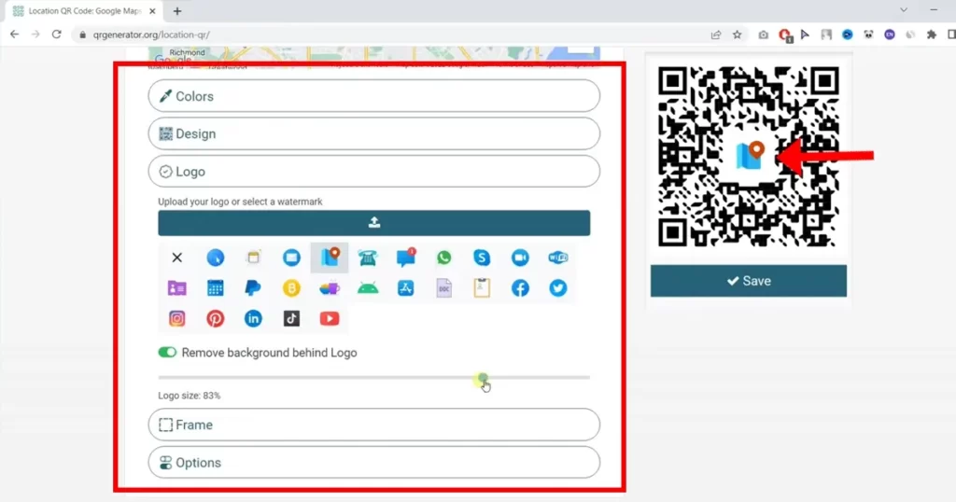
Task: Choose the DOC file watermark icon
Action: [443, 288]
